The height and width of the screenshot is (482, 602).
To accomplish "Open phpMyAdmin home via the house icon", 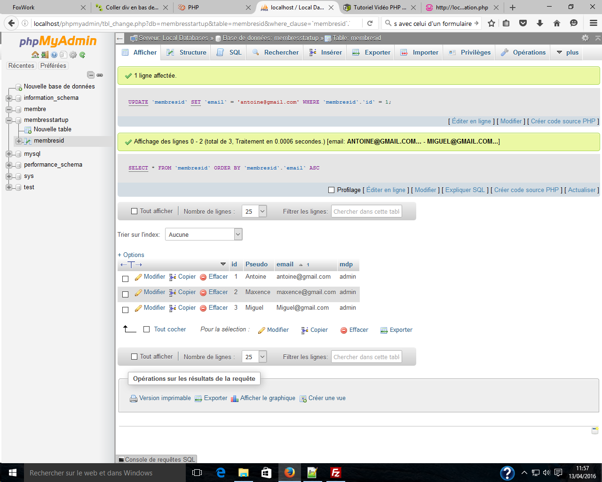I will tap(35, 55).
